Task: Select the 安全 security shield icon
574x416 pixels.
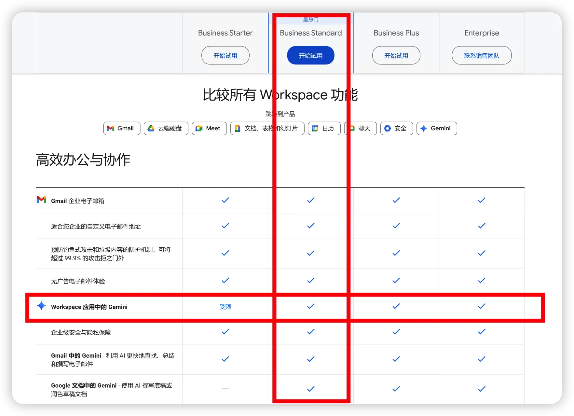Action: point(388,128)
